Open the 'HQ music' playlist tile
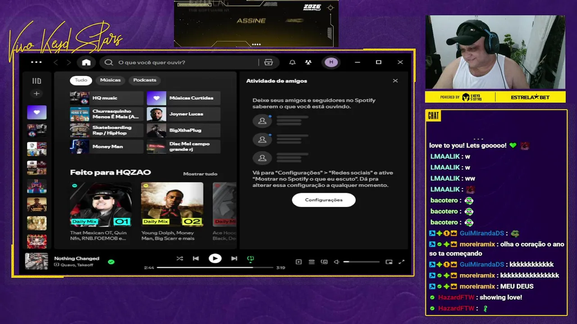Viewport: 577px width, 324px height. point(107,98)
